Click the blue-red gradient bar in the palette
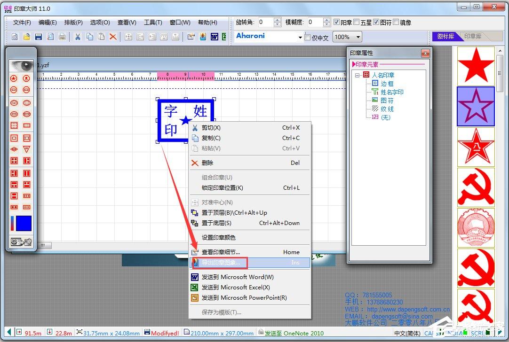Screen dimensions: 509x342 point(12,223)
